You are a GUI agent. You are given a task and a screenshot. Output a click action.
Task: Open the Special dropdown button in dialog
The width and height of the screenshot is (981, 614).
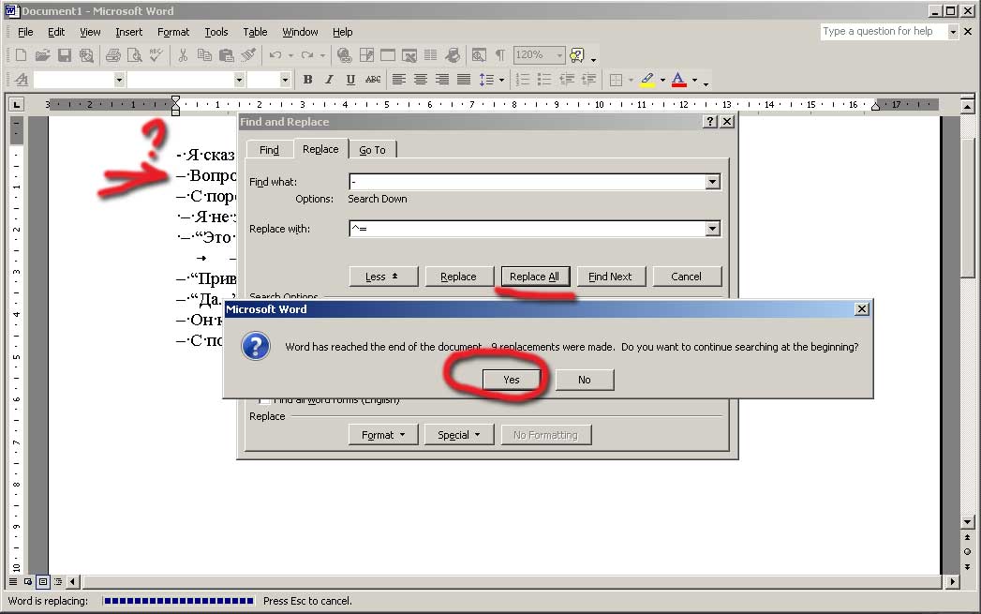458,434
